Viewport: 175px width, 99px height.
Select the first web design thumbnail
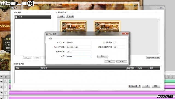coord(74,26)
